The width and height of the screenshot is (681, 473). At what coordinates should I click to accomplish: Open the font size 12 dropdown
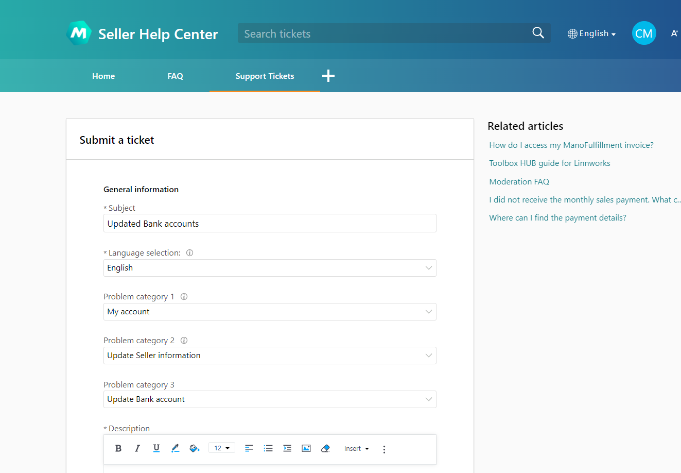coord(222,448)
